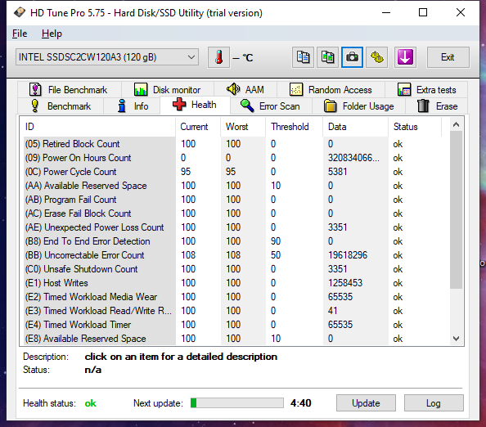Select (AA) Available Reserved Space row
This screenshot has height=427, width=486.
click(232, 186)
